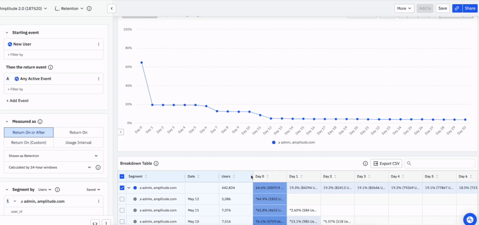Open the New User event options menu
The width and height of the screenshot is (479, 225).
point(98,44)
